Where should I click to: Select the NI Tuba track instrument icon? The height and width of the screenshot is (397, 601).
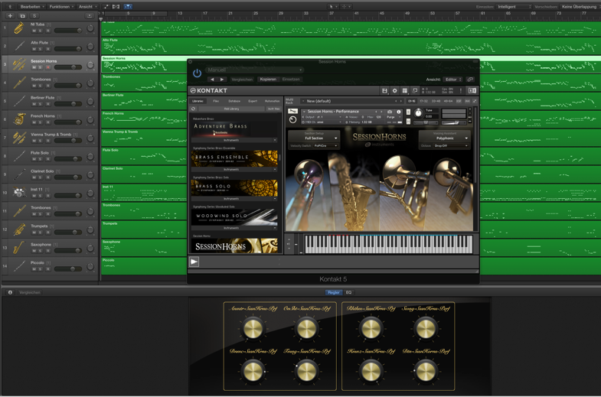[18, 28]
